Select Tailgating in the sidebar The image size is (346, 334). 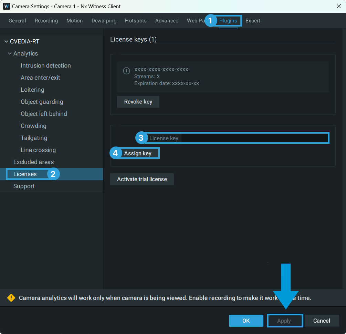[34, 138]
